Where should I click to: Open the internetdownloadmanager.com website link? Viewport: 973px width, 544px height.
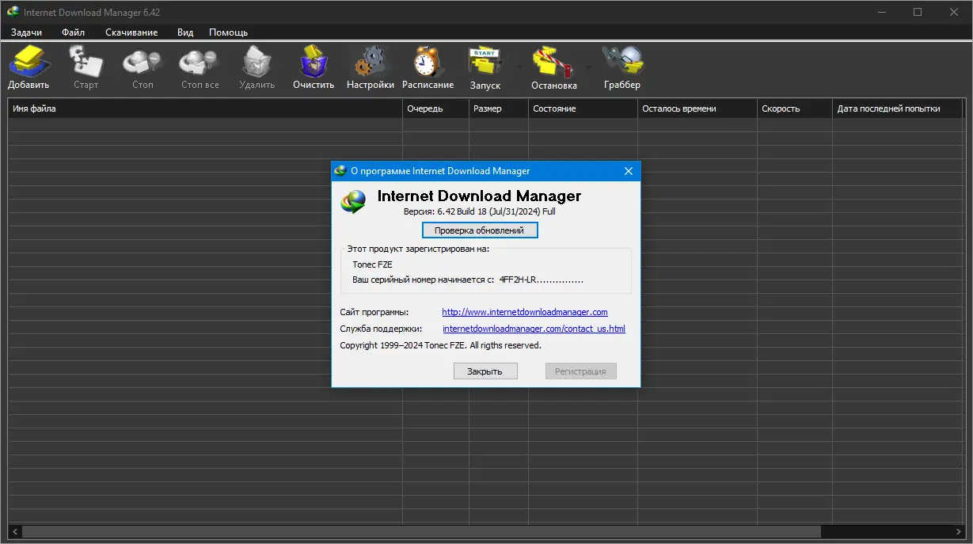[x=524, y=312]
